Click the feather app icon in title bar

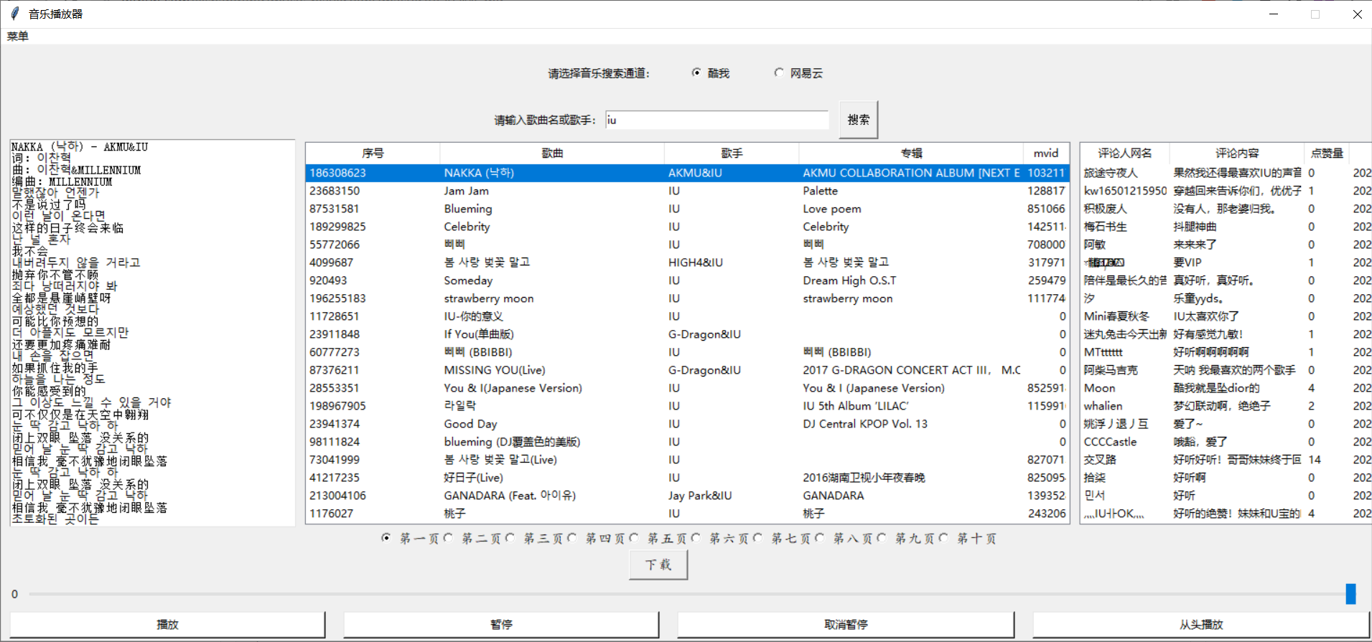pos(14,14)
